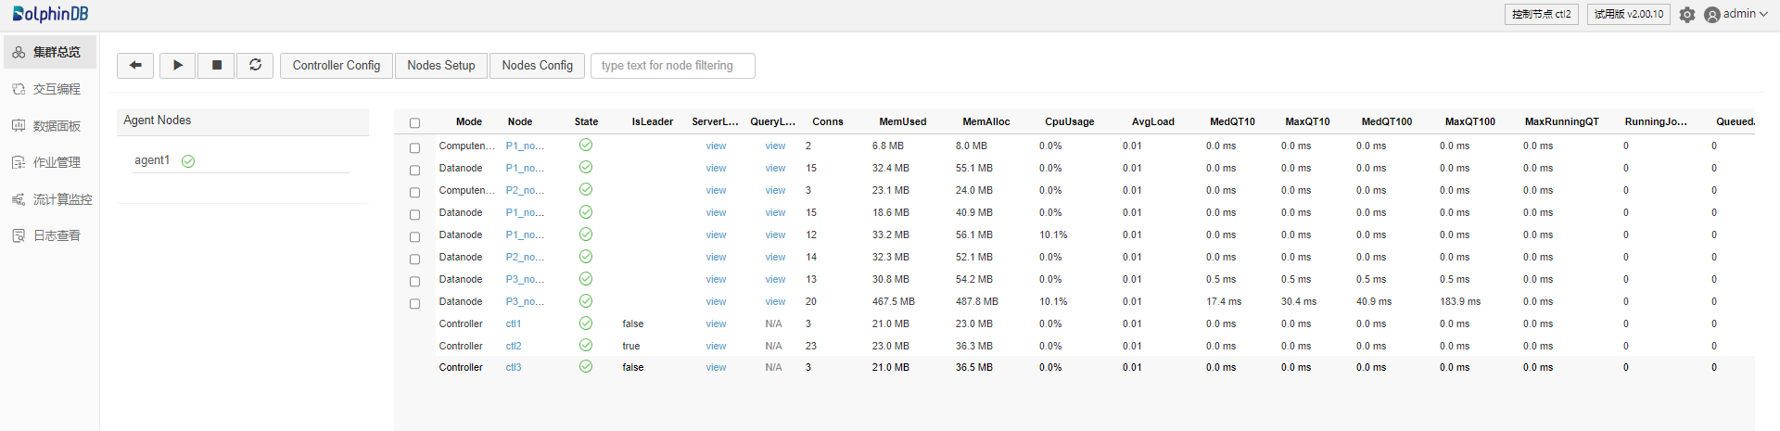This screenshot has width=1780, height=431.
Task: Open ctl2 controller node link
Action: [x=514, y=346]
